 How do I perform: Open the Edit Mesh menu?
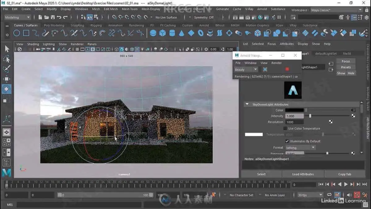click(x=111, y=9)
